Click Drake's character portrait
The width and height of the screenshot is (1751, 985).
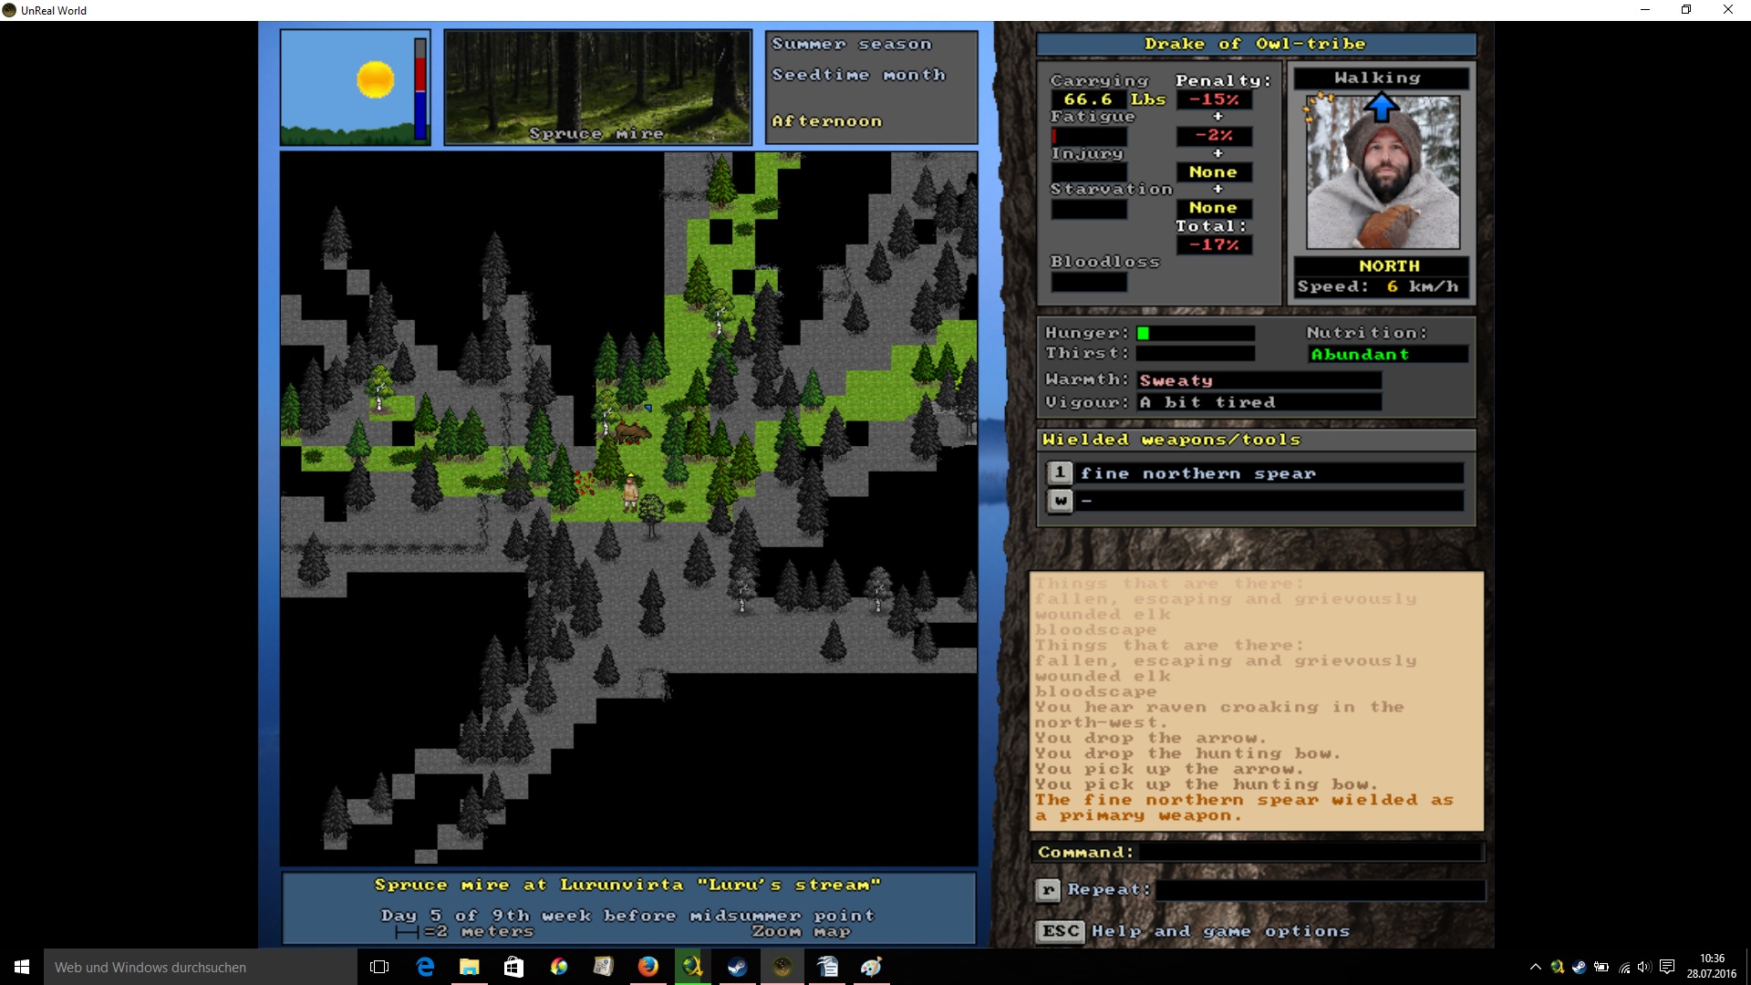[x=1383, y=172]
